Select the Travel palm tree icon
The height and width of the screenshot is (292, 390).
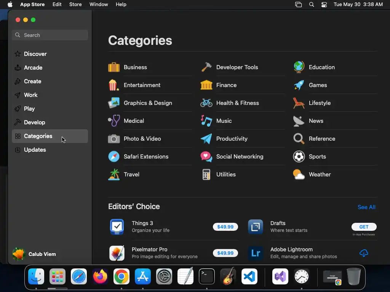114,174
